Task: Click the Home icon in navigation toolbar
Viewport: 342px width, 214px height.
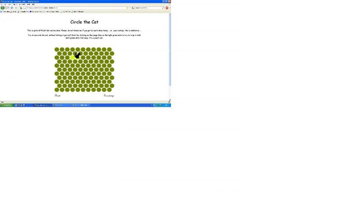Action: pos(21,8)
